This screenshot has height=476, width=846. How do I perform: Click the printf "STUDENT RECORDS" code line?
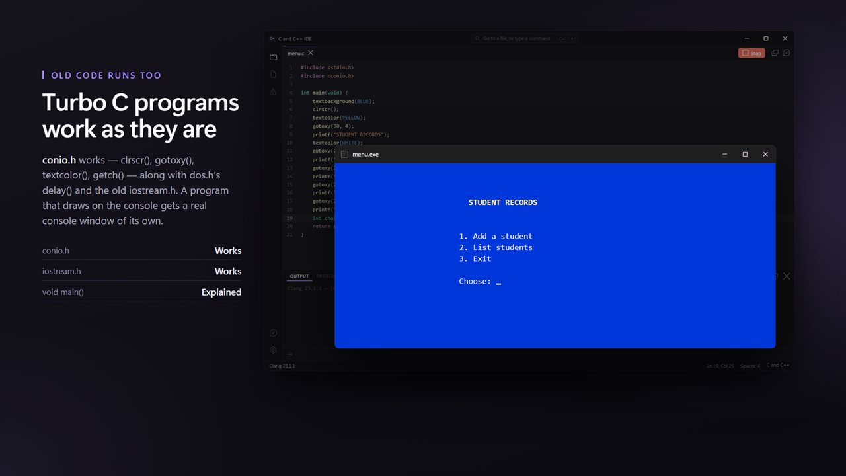pos(351,134)
